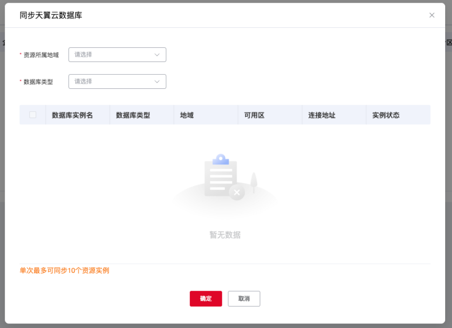Click the 数据库类型 form field label
The width and height of the screenshot is (452, 328).
pyautogui.click(x=38, y=82)
